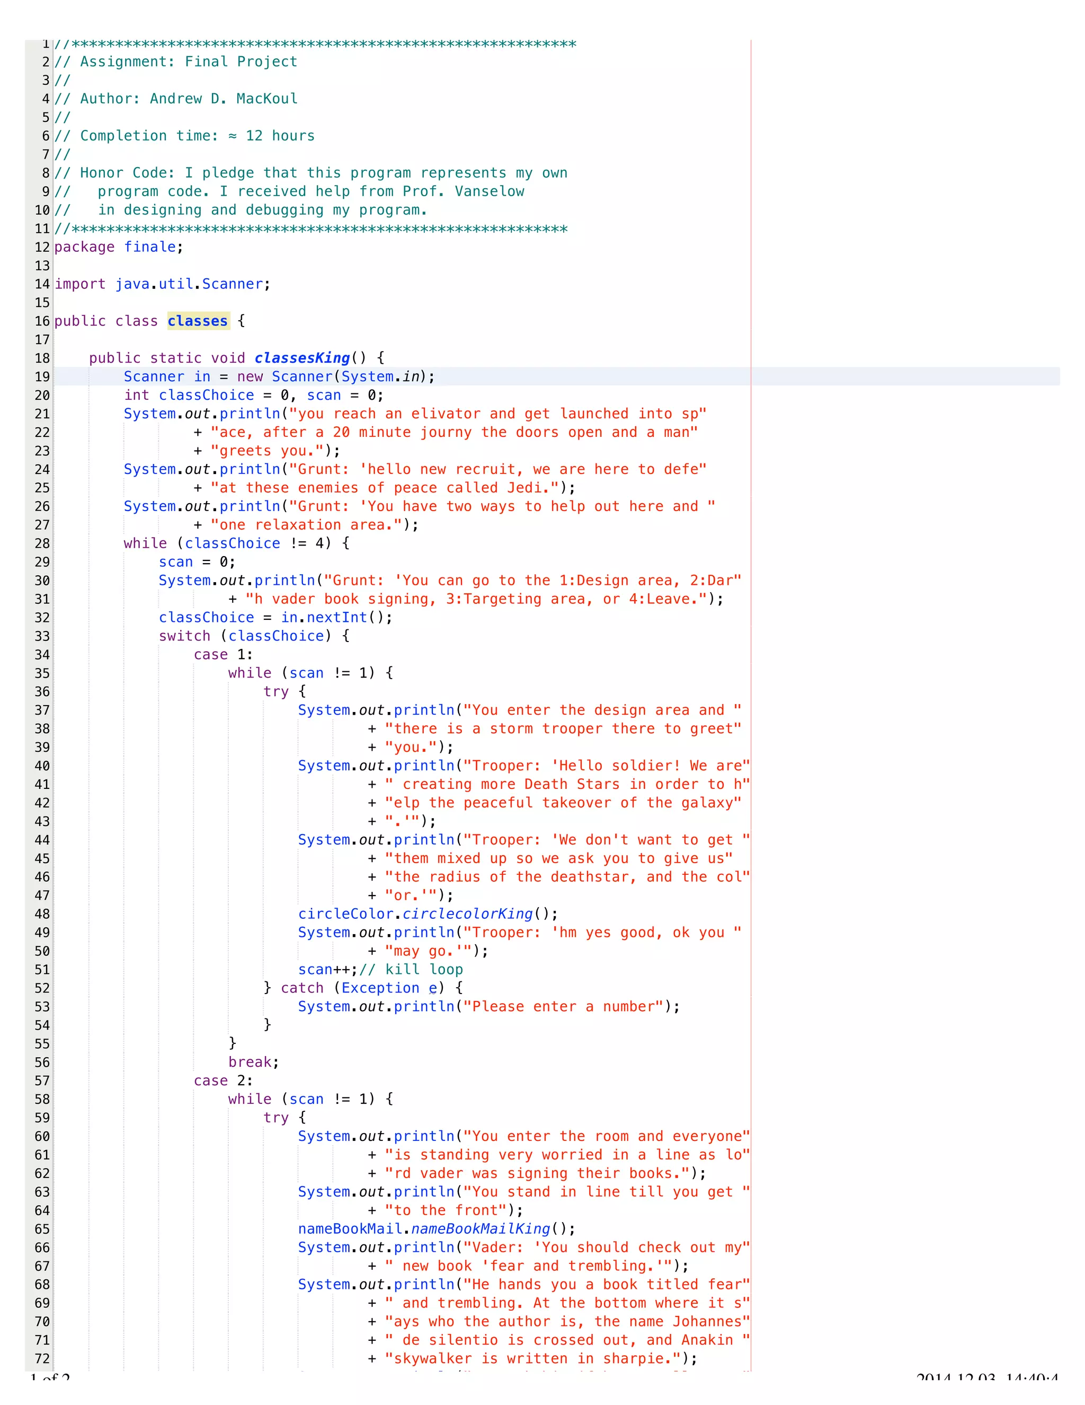Click "you." string on line 39
Screen dimensions: 1085x1405
[411, 748]
